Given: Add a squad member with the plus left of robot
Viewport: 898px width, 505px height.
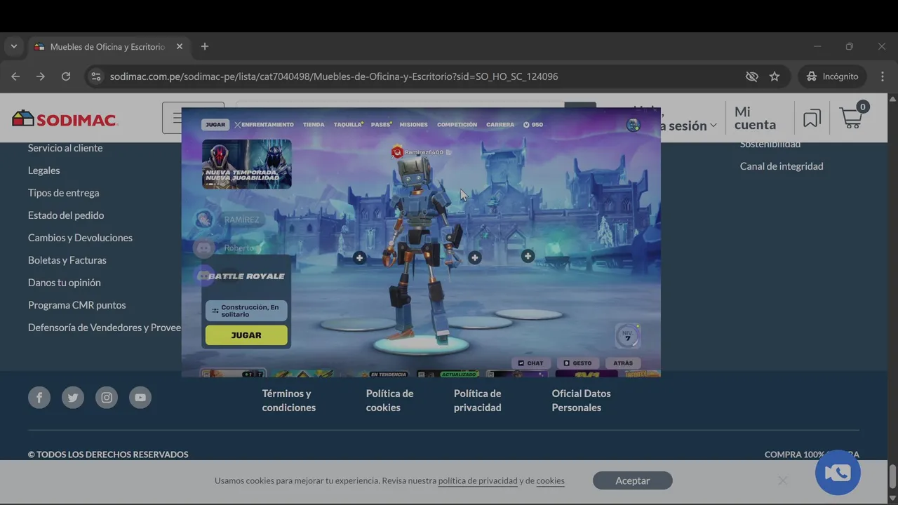Looking at the screenshot, I should pyautogui.click(x=359, y=258).
